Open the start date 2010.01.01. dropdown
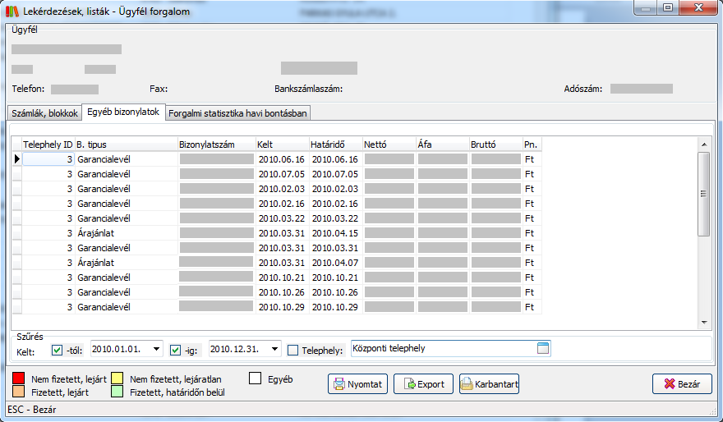Image resolution: width=723 pixels, height=422 pixels. [157, 350]
